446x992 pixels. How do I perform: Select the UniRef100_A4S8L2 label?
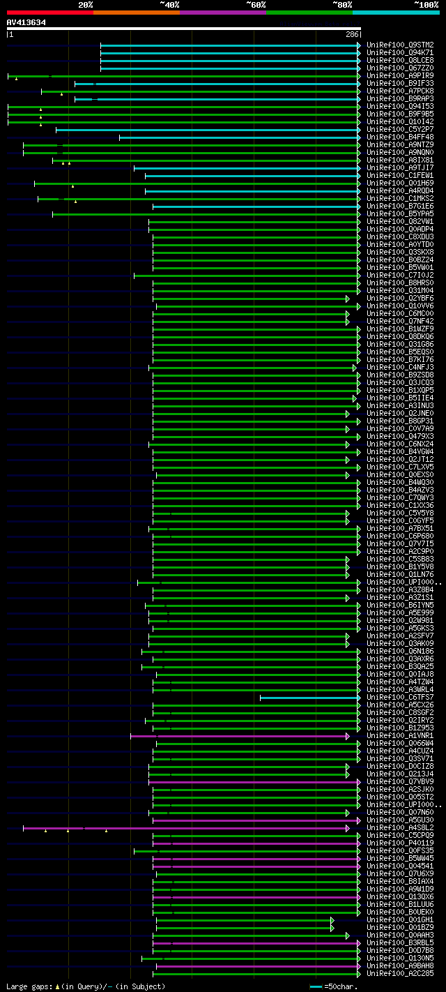click(400, 828)
